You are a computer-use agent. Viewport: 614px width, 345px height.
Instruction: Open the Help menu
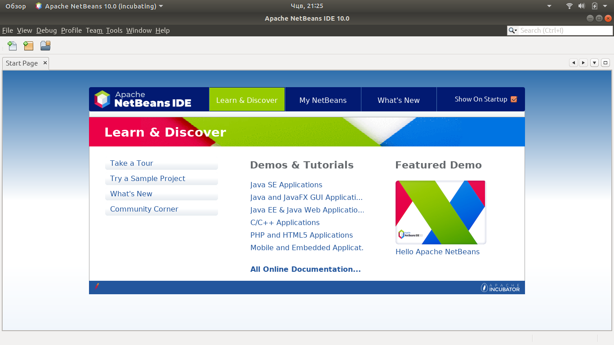(163, 31)
